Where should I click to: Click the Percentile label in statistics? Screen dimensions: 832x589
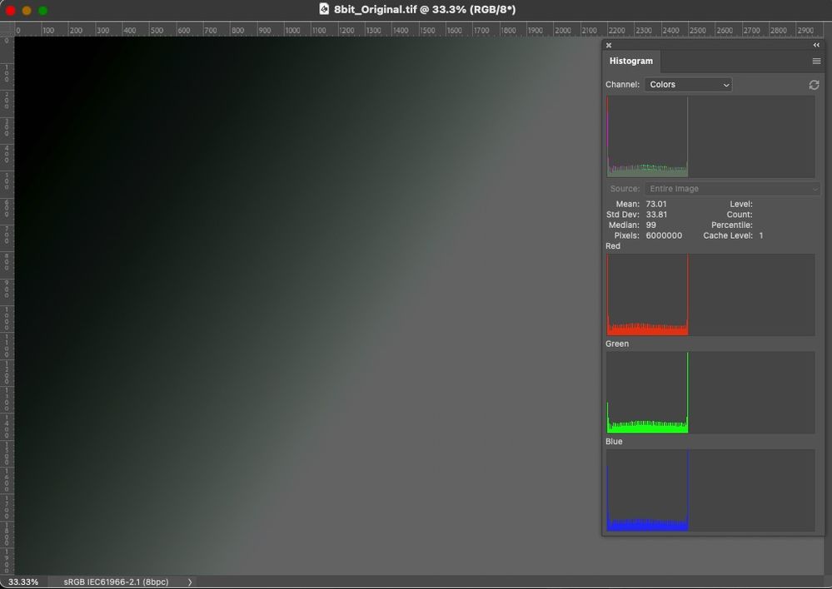click(732, 225)
